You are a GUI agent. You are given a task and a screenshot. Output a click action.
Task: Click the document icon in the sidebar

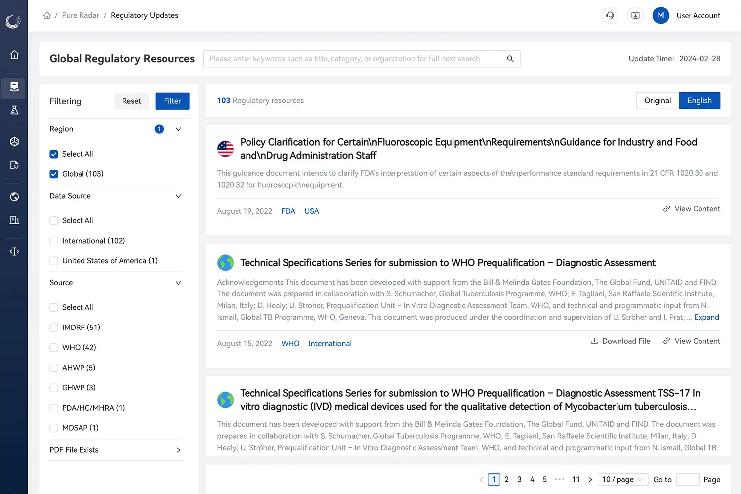(14, 165)
